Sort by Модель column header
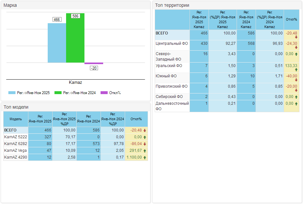The height and width of the screenshot is (214, 303). (16, 119)
